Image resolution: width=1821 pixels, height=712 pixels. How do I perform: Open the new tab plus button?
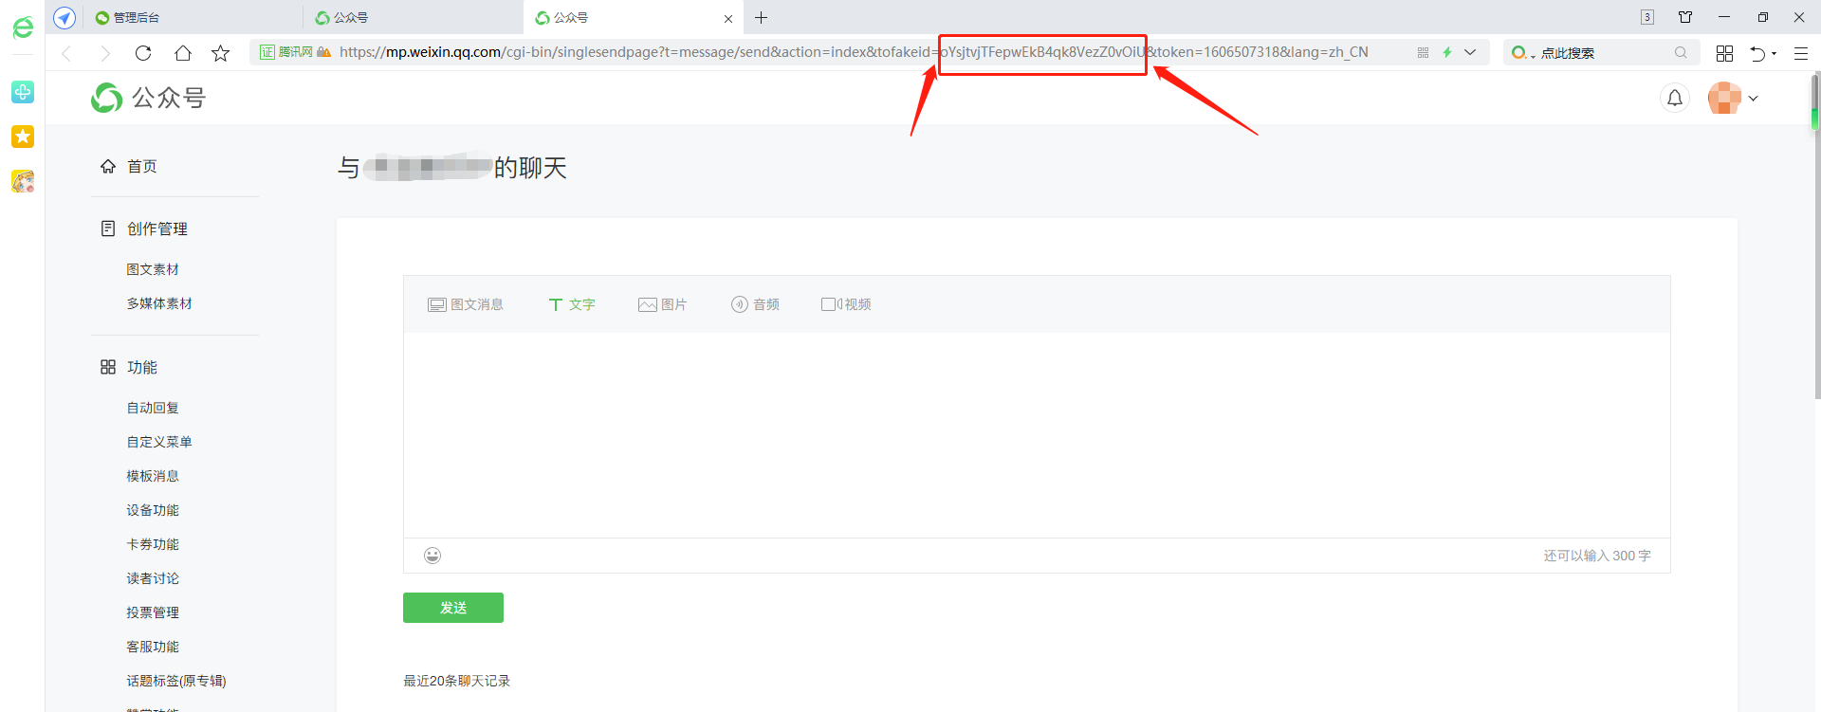click(x=761, y=17)
